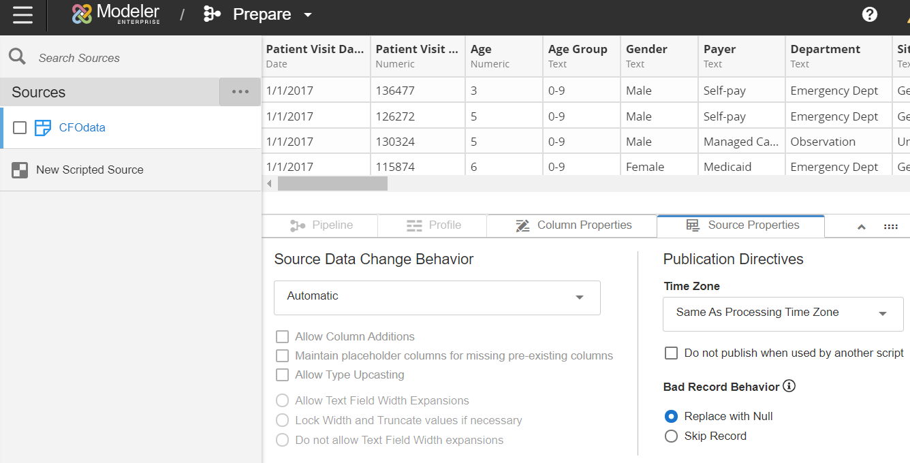The image size is (910, 463).
Task: Enable Do not publish when used by another script
Action: 671,353
